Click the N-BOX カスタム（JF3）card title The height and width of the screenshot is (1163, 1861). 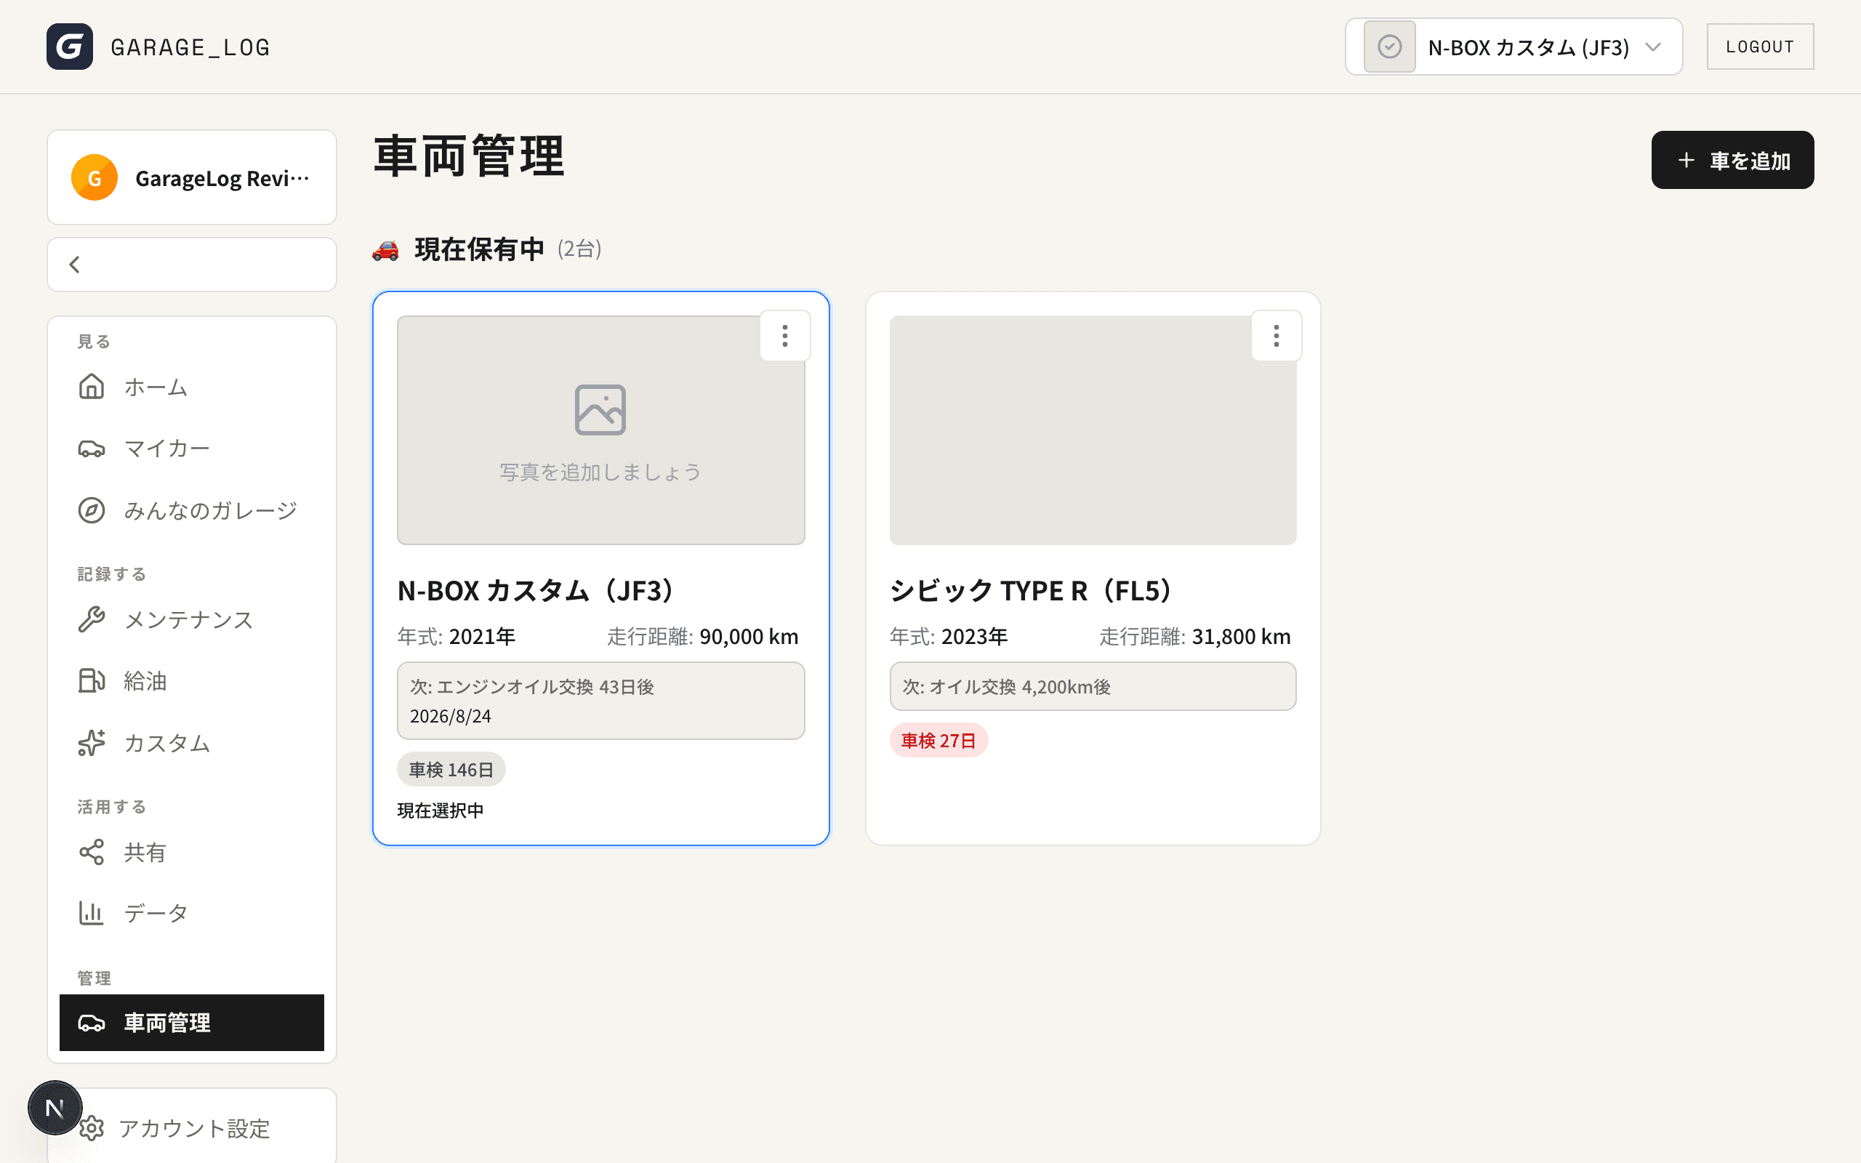(x=538, y=591)
